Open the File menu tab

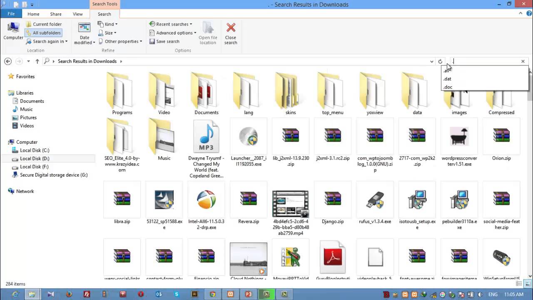coord(11,14)
